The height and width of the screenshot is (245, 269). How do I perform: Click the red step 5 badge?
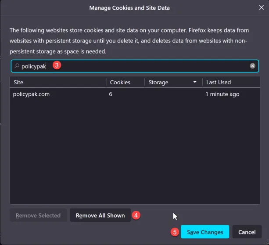175,232
